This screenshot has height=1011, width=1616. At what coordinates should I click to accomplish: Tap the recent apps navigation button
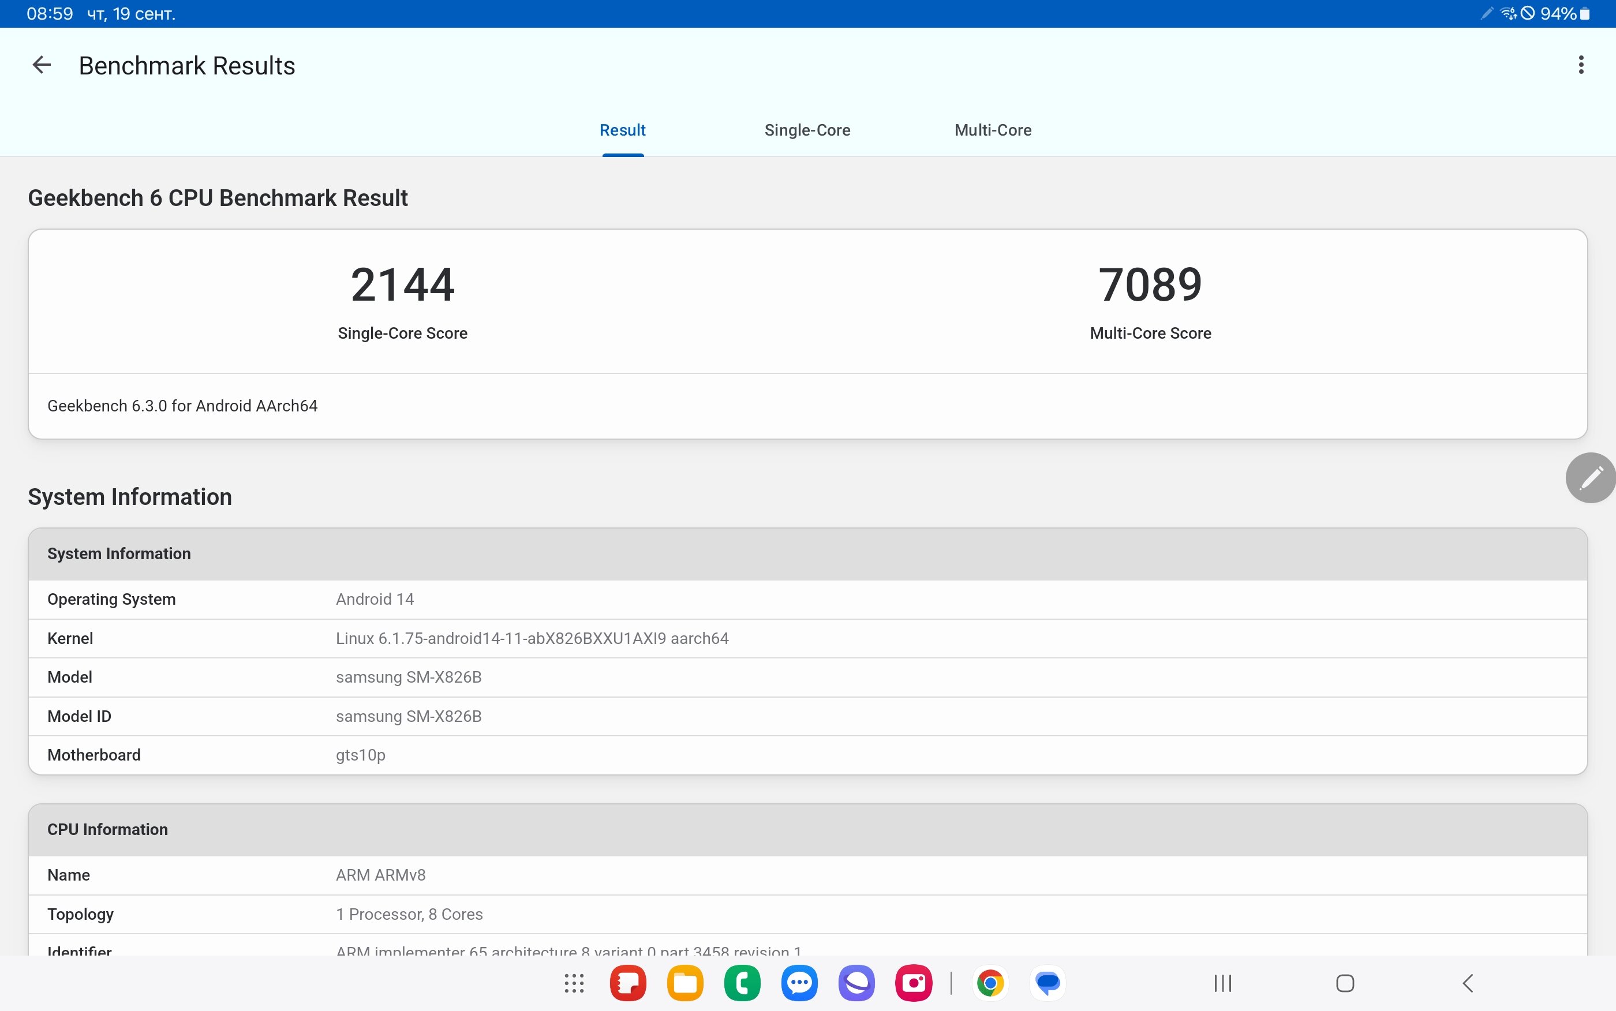tap(1223, 983)
